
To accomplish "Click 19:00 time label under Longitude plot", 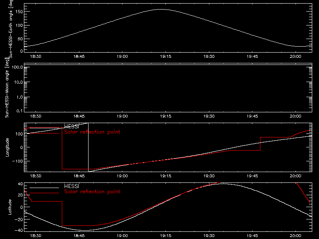I will tap(122, 176).
